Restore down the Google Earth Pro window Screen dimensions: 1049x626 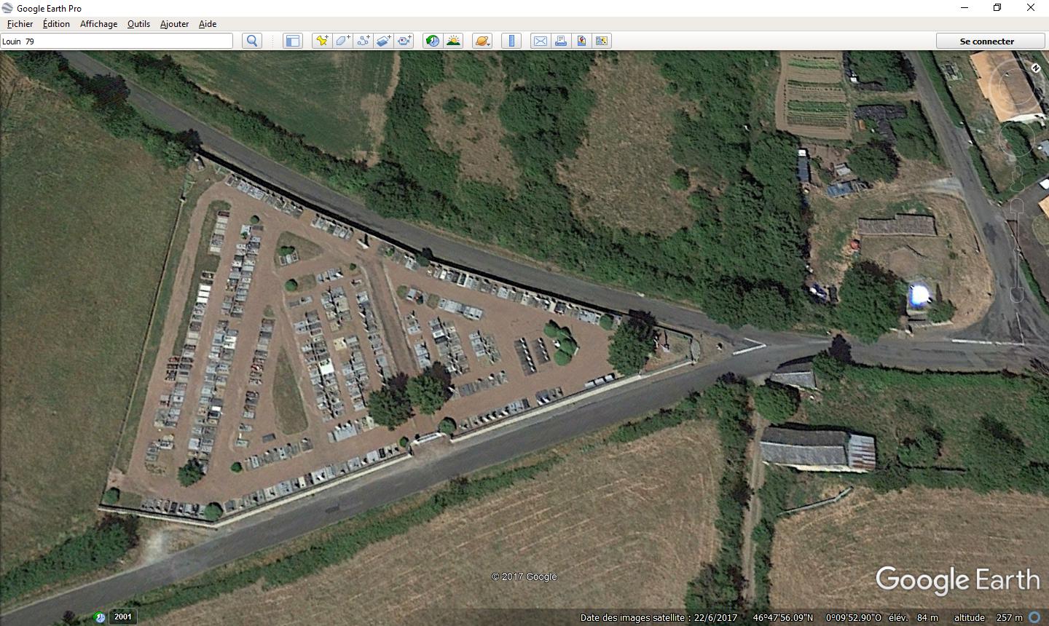(x=997, y=8)
